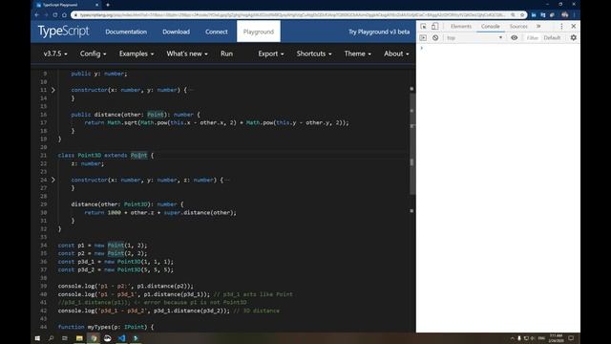
Task: Switch to the Sources tab in DevTools
Action: [x=518, y=26]
